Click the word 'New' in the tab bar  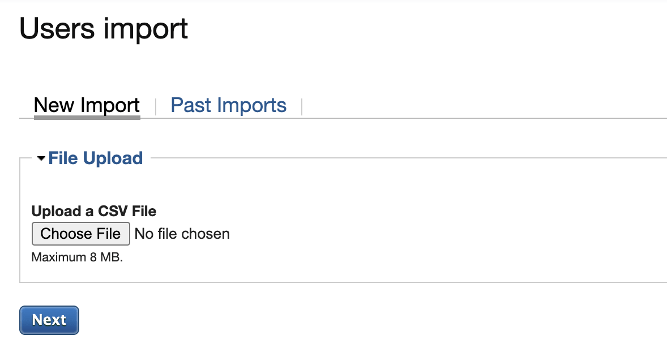point(54,105)
